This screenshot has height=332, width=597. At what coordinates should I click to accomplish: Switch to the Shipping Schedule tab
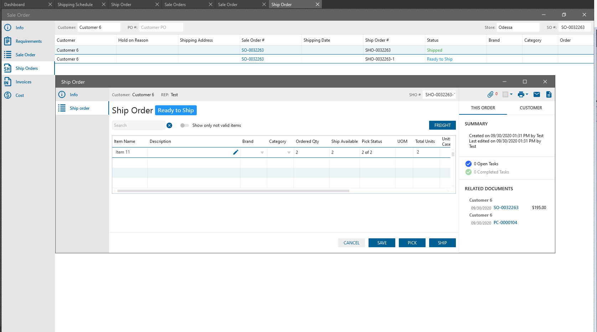(x=75, y=5)
